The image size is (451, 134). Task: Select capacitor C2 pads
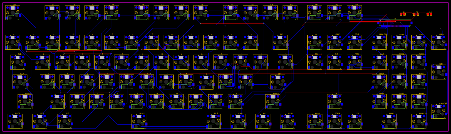[x=416, y=14]
